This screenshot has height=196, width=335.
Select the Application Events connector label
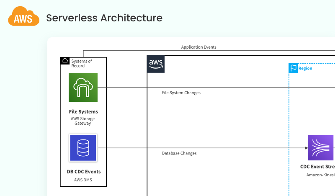click(198, 47)
